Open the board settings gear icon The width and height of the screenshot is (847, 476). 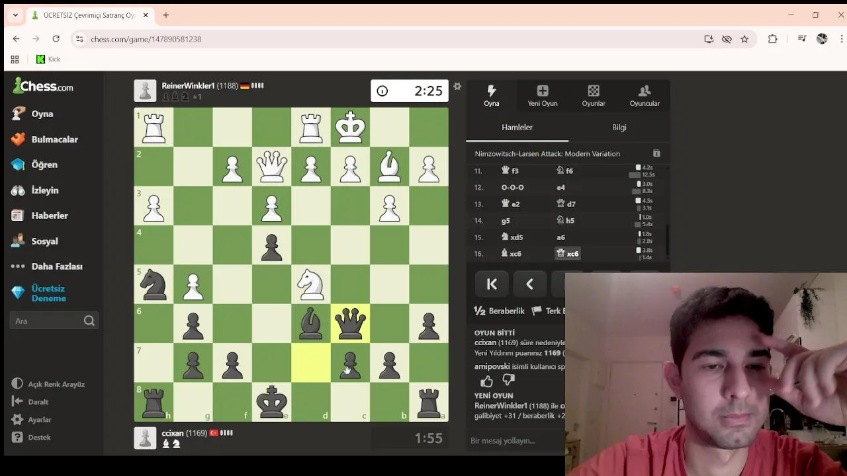[x=457, y=87]
